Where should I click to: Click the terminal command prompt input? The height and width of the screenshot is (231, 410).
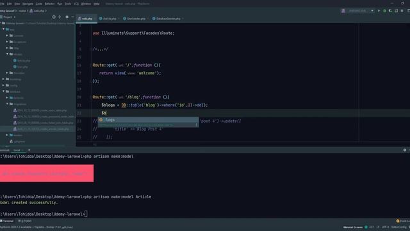86,214
